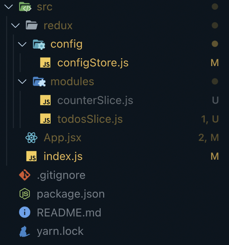This screenshot has height=245, width=229.
Task: Collapse the redux folder
Action: click(15, 26)
